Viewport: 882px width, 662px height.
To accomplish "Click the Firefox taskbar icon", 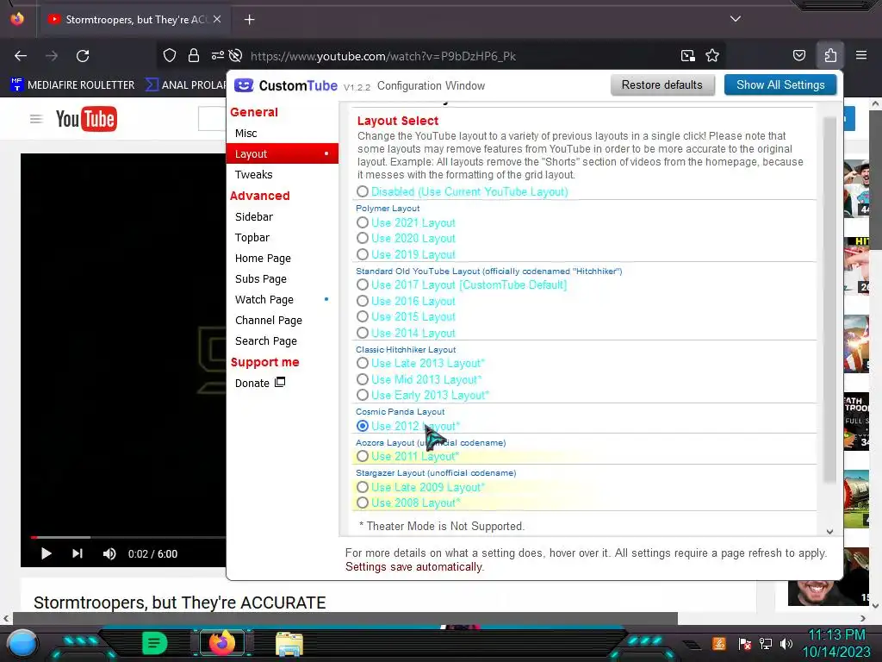I will [221, 643].
